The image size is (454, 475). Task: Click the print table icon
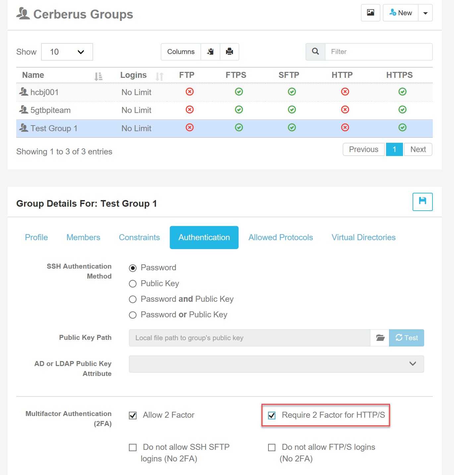pos(229,52)
